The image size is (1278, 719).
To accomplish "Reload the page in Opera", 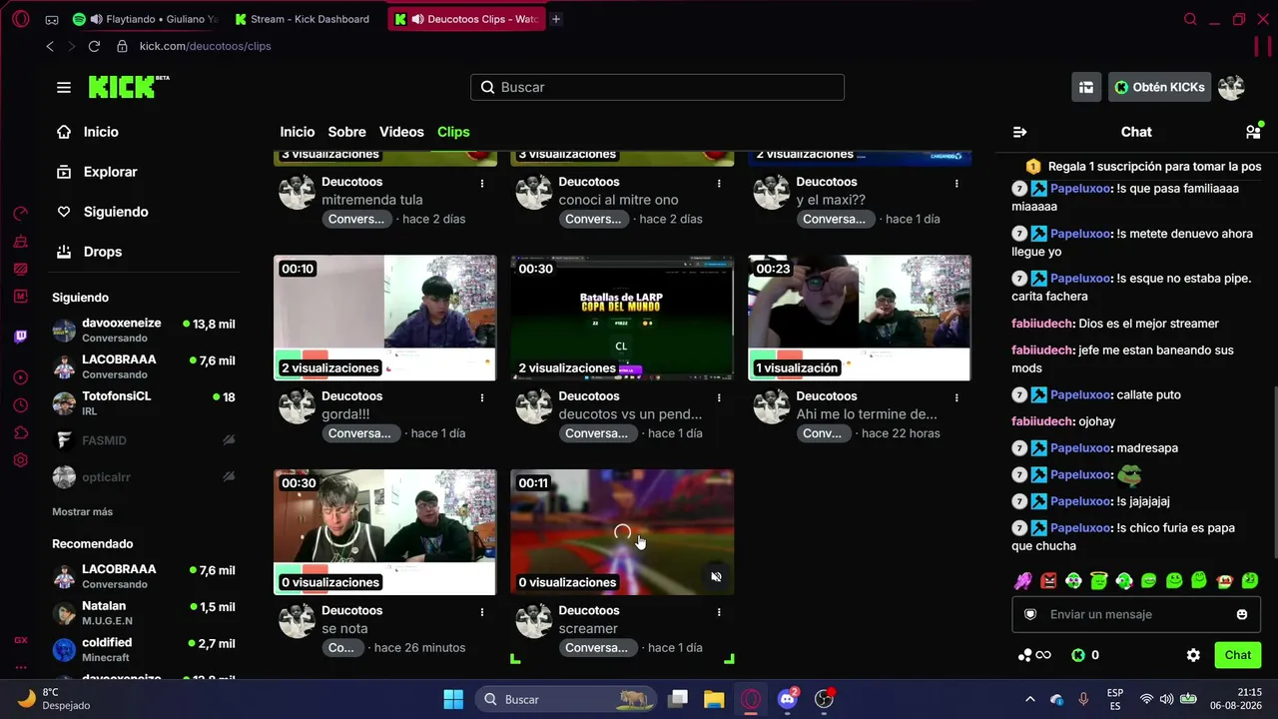I will (94, 46).
